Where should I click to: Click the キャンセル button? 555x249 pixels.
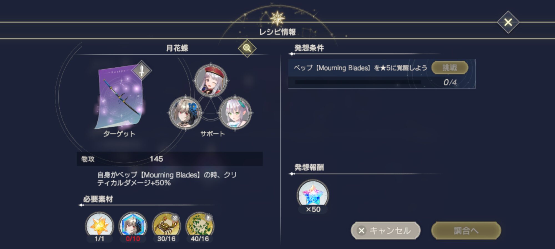pos(386,230)
